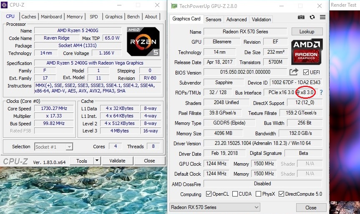360x214 pixels.
Task: Click the AMD Radeon Graphics logo
Action: pos(307,52)
